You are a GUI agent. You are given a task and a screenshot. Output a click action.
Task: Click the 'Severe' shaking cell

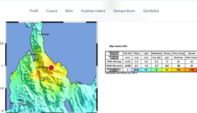(191, 53)
